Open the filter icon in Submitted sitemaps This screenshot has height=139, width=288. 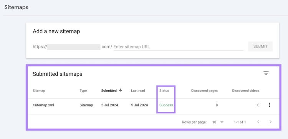tap(266, 73)
